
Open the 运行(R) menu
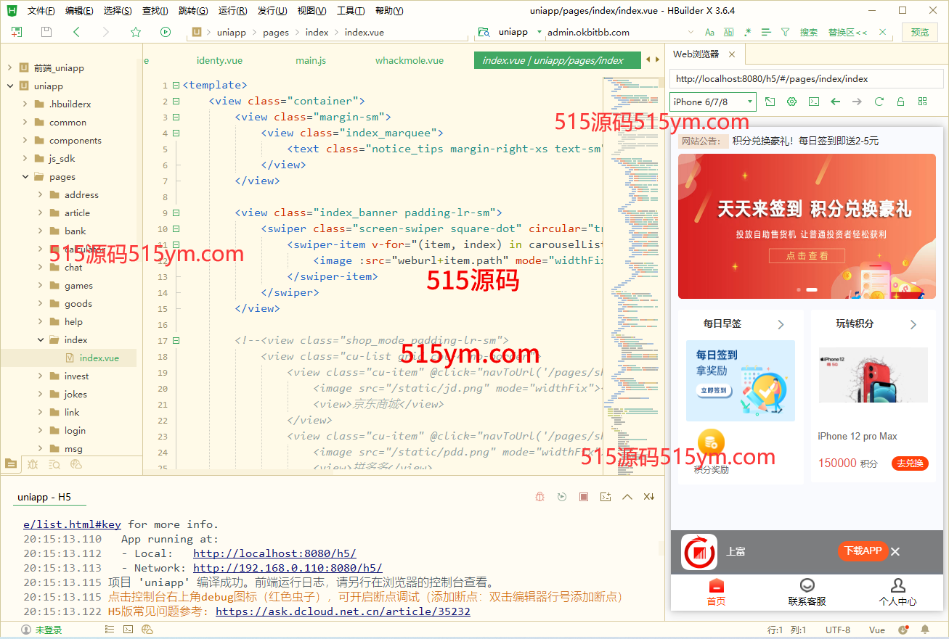tap(232, 11)
